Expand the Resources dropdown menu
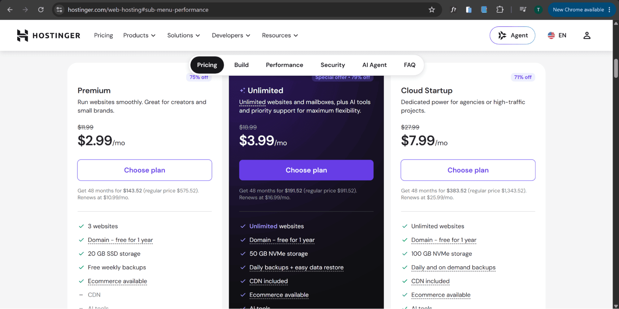 280,36
